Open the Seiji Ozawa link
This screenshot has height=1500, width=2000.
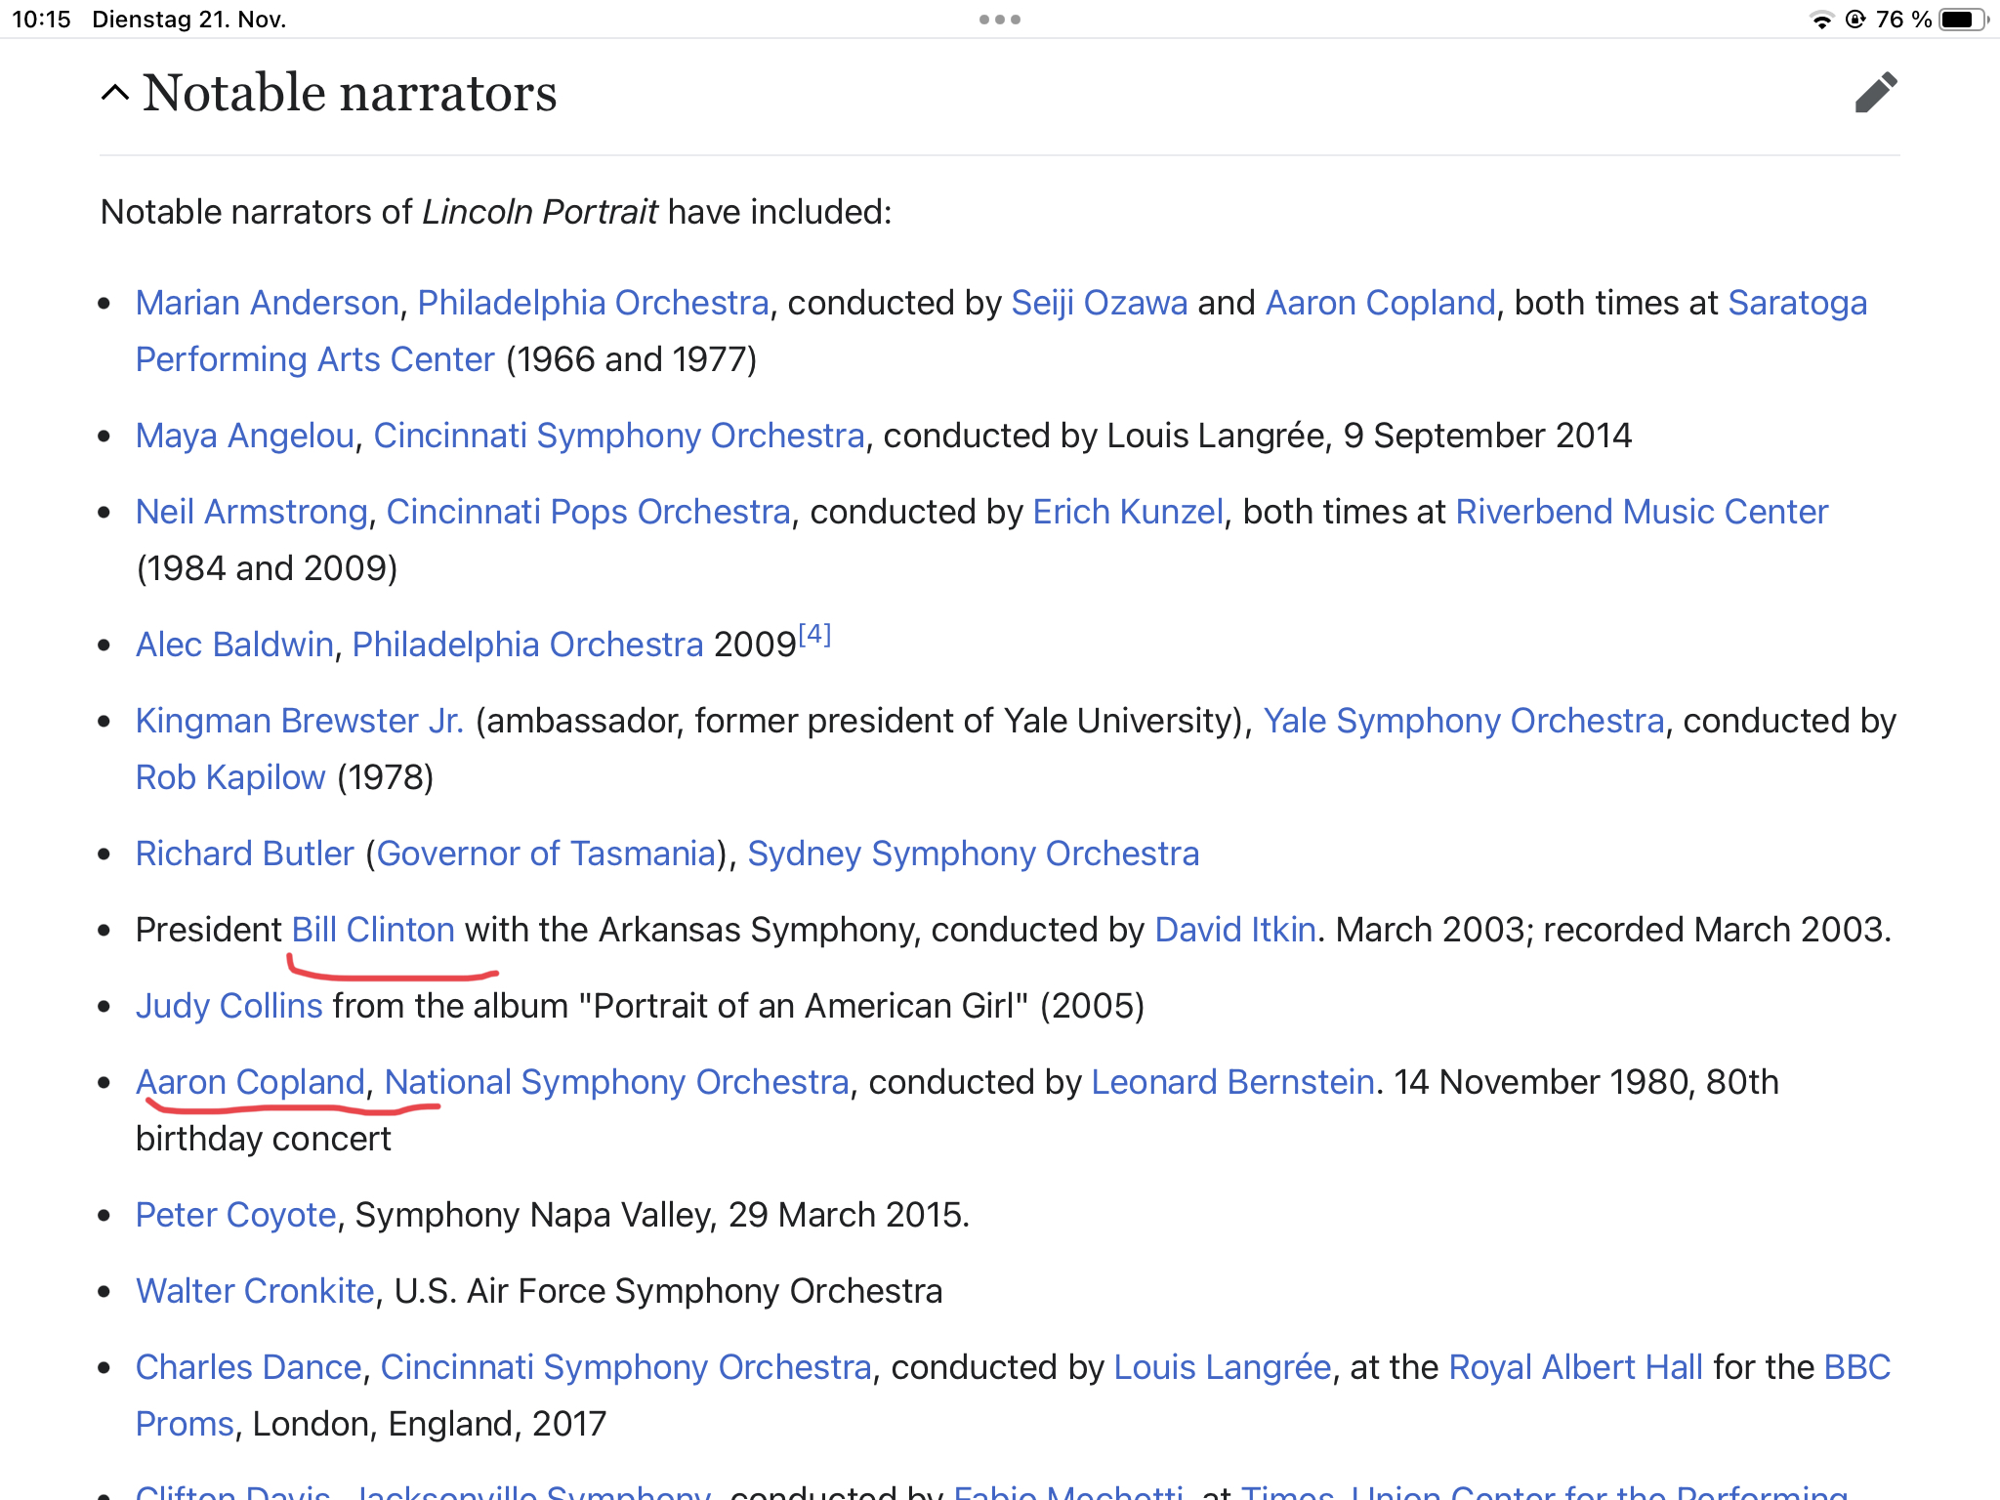pos(1100,303)
